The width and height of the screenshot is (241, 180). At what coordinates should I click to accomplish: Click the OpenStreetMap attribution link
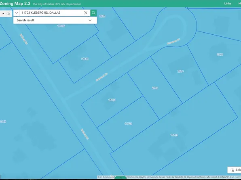pos(196,177)
